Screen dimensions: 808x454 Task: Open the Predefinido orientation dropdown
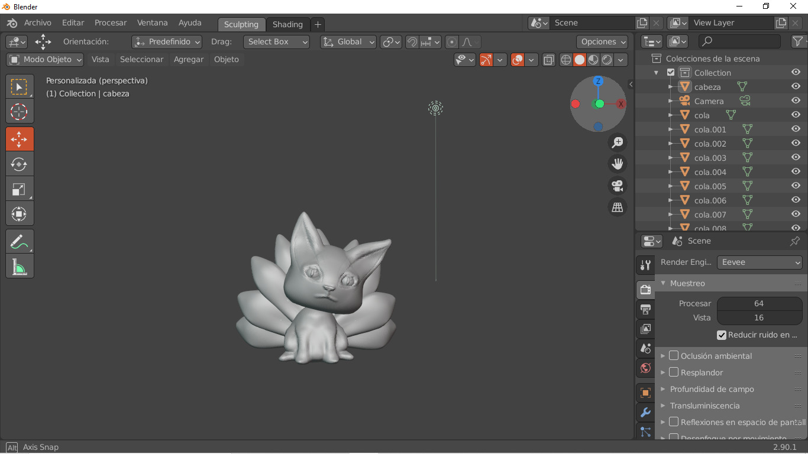(x=167, y=42)
